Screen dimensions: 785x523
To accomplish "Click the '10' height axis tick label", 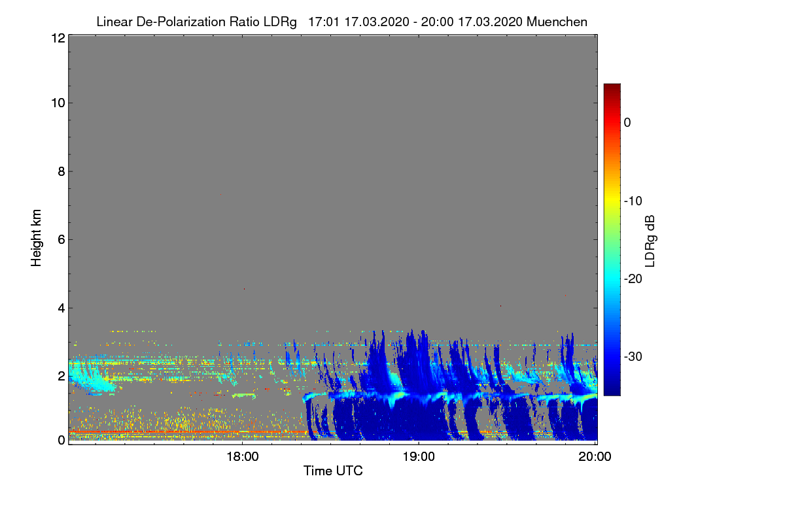I will [57, 103].
